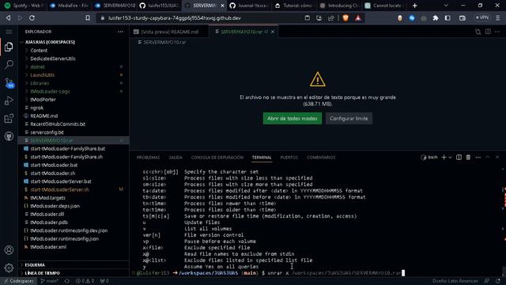This screenshot has width=506, height=285.
Task: Kill the terminal with trash icon
Action: (468, 158)
